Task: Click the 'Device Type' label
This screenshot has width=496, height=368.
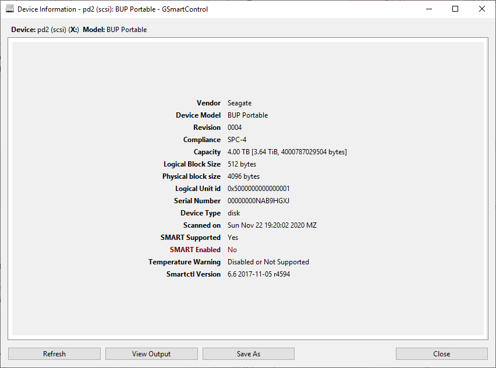Action: click(200, 213)
